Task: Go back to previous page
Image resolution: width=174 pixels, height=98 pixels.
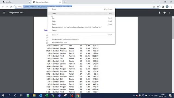Action: point(3,7)
